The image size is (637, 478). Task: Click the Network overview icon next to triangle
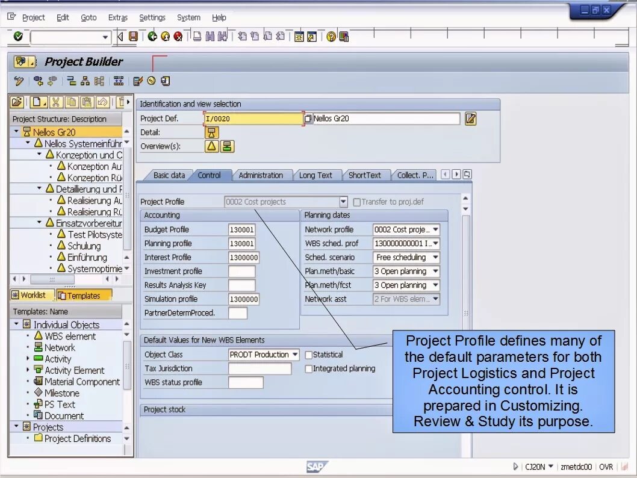(227, 146)
